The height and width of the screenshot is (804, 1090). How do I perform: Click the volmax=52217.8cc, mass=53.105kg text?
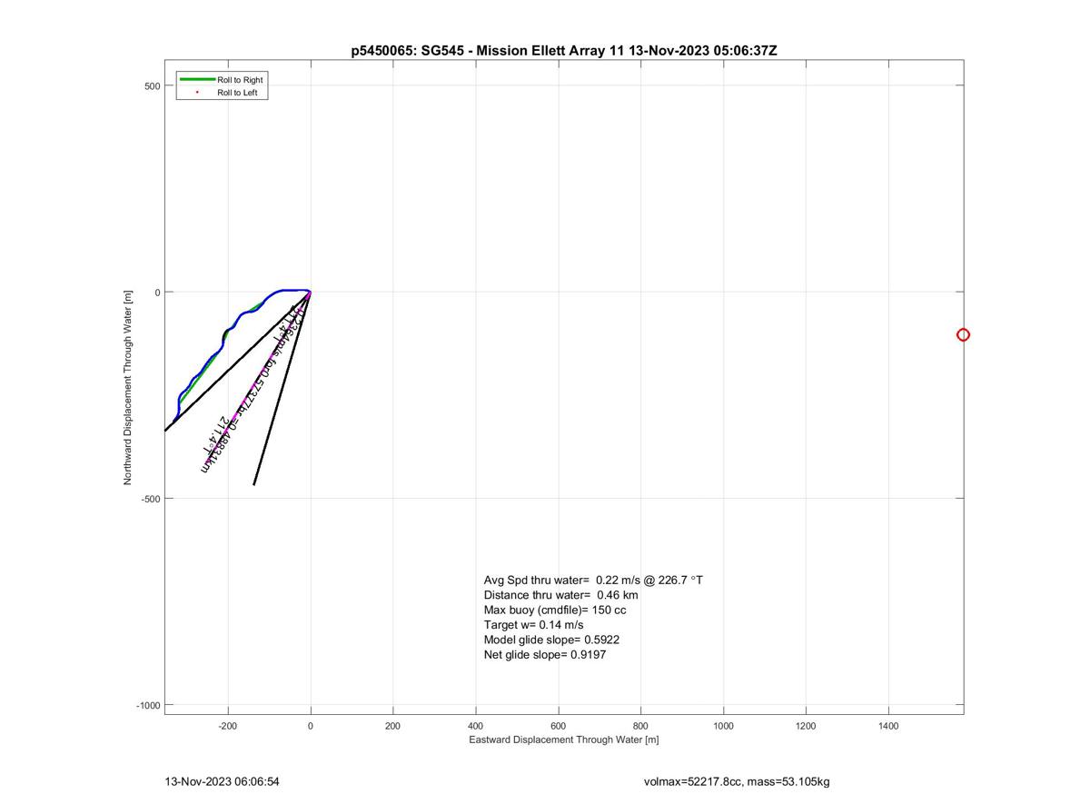pyautogui.click(x=737, y=781)
